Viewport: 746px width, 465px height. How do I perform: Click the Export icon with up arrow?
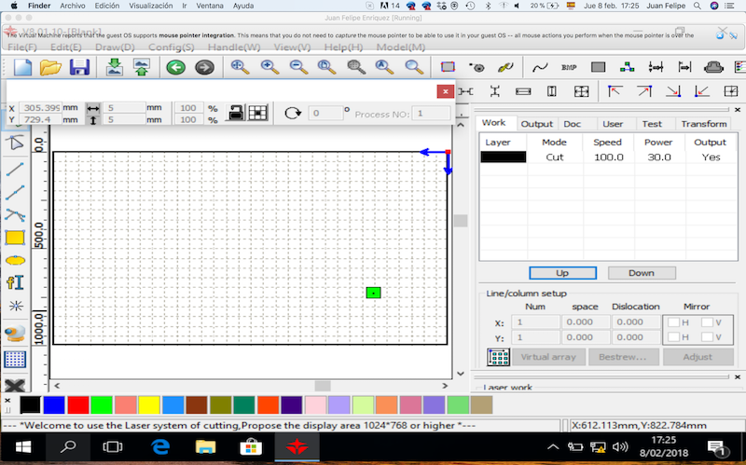[142, 67]
